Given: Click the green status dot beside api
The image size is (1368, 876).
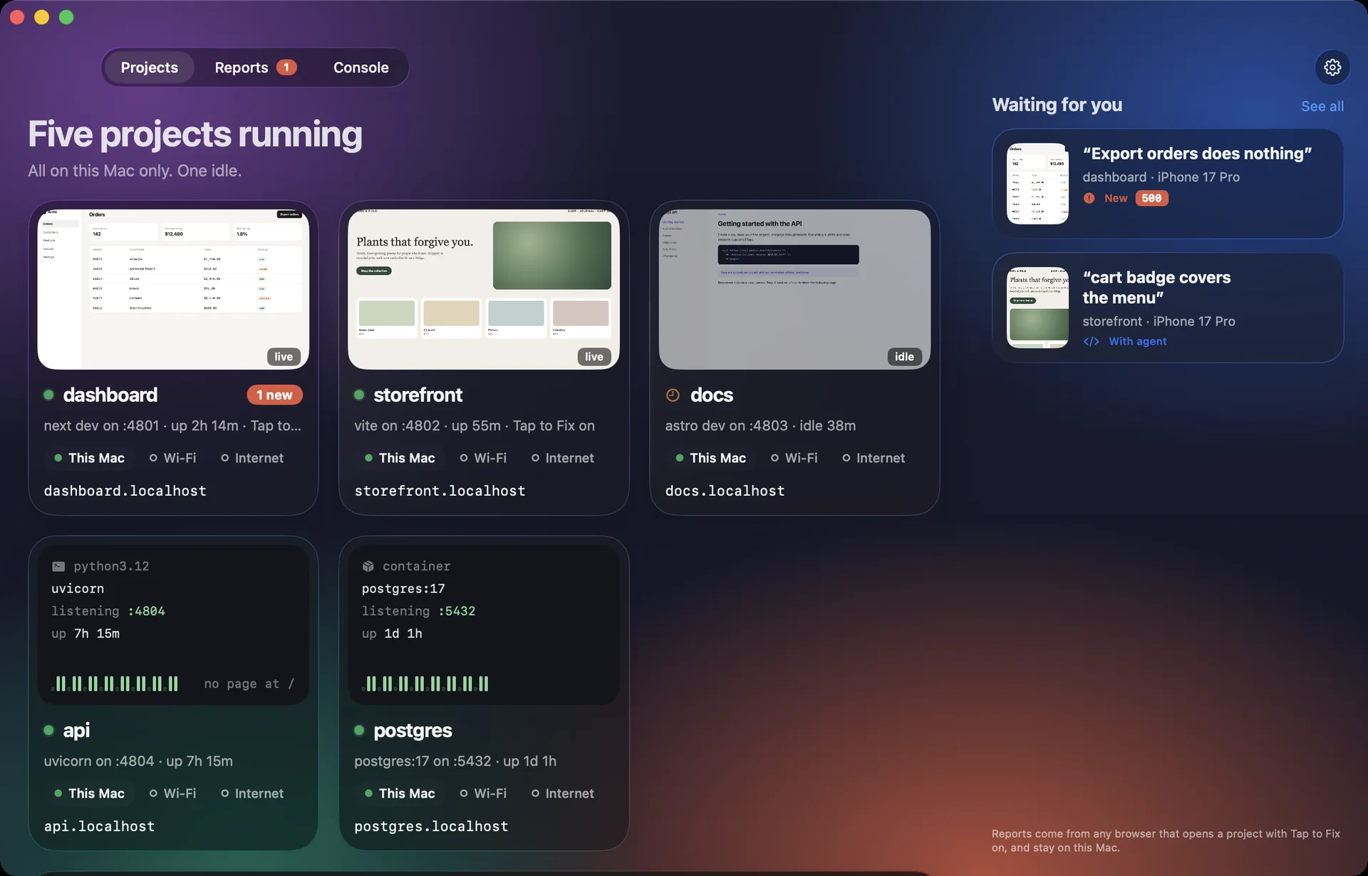Looking at the screenshot, I should [48, 731].
